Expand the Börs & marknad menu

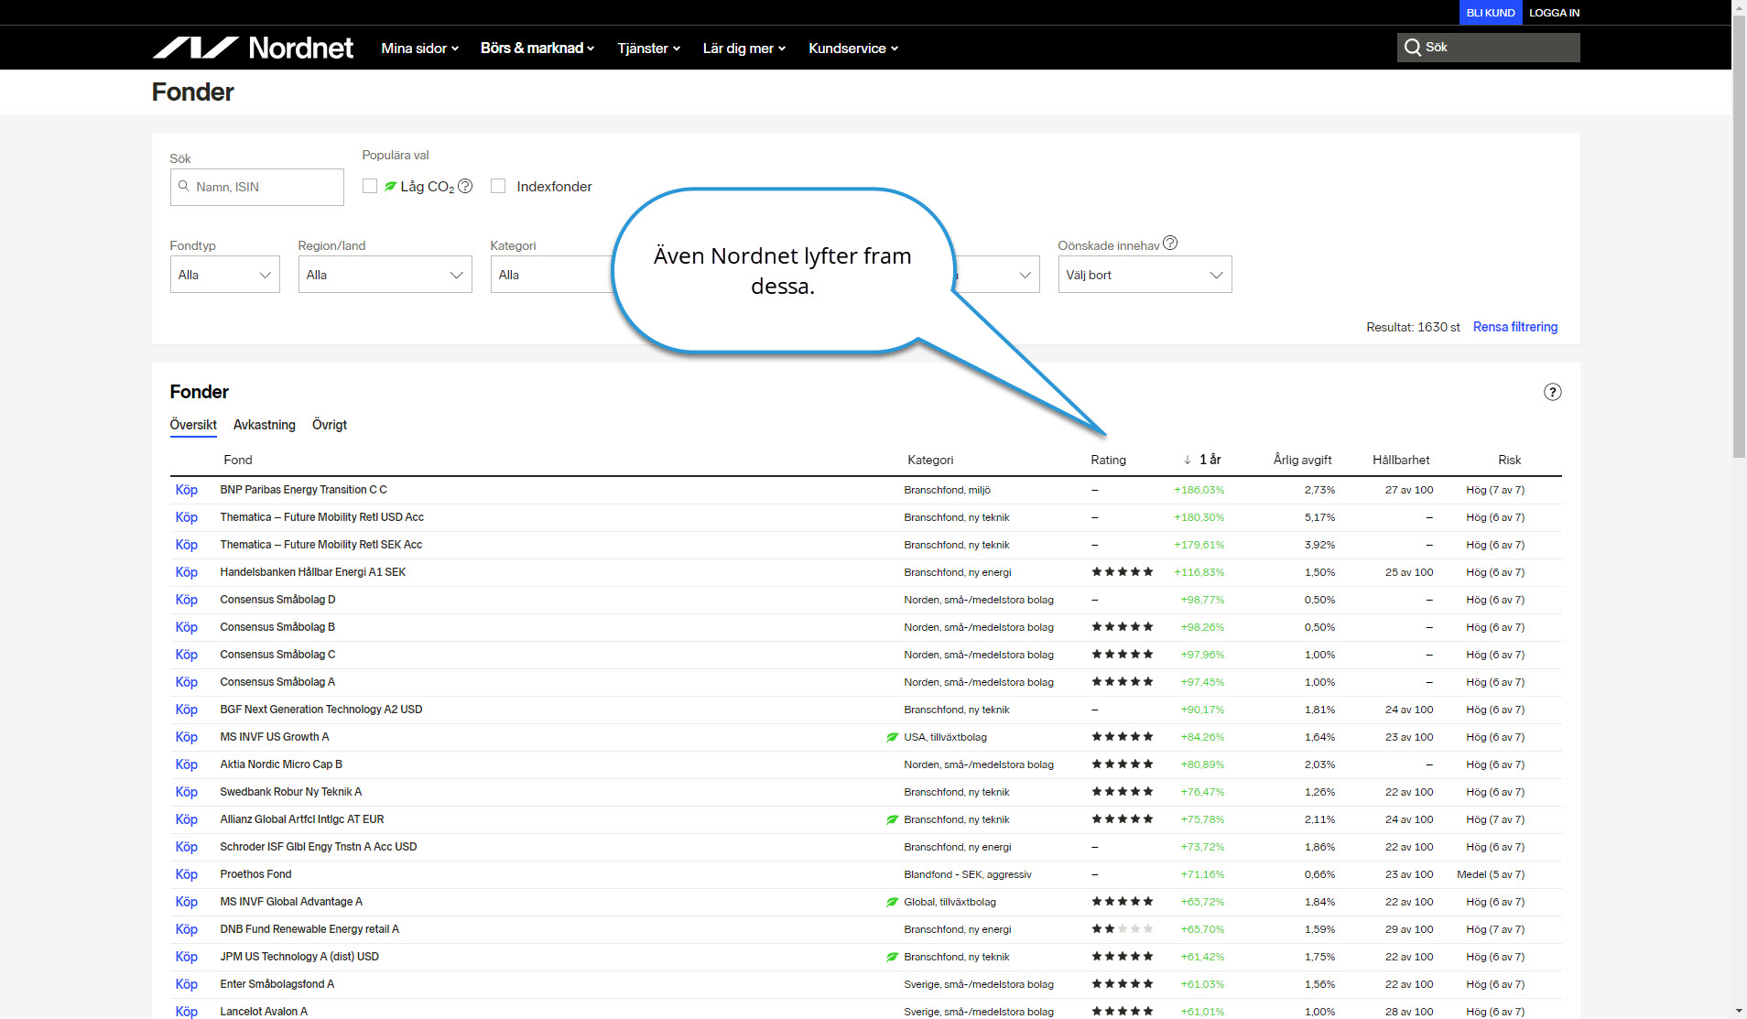point(537,48)
